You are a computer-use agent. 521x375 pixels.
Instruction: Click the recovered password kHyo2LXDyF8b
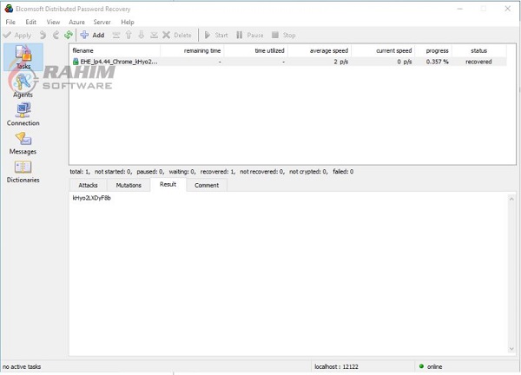tap(91, 198)
